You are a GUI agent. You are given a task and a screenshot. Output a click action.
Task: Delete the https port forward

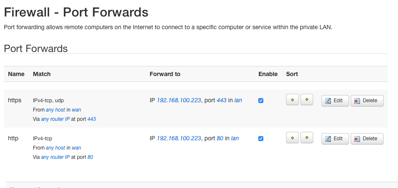(x=367, y=101)
